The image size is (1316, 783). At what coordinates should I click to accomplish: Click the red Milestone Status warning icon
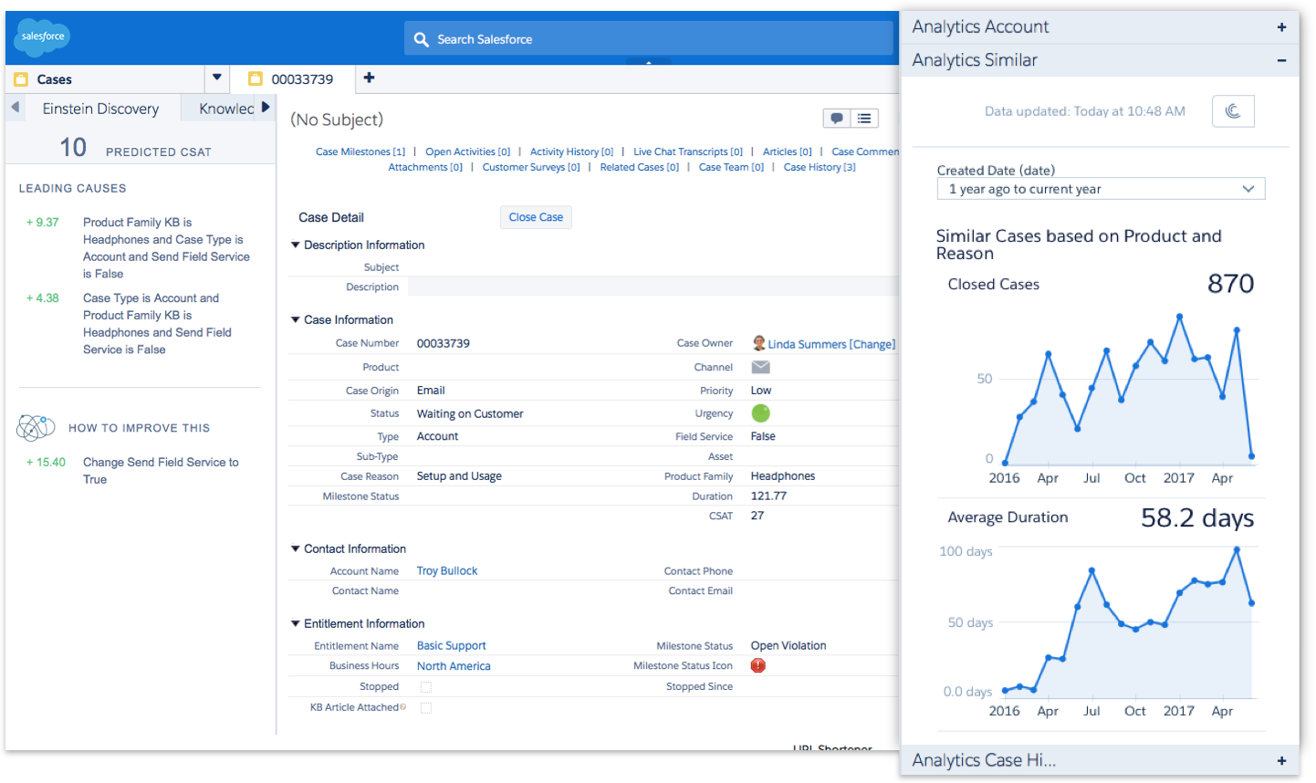coord(757,665)
